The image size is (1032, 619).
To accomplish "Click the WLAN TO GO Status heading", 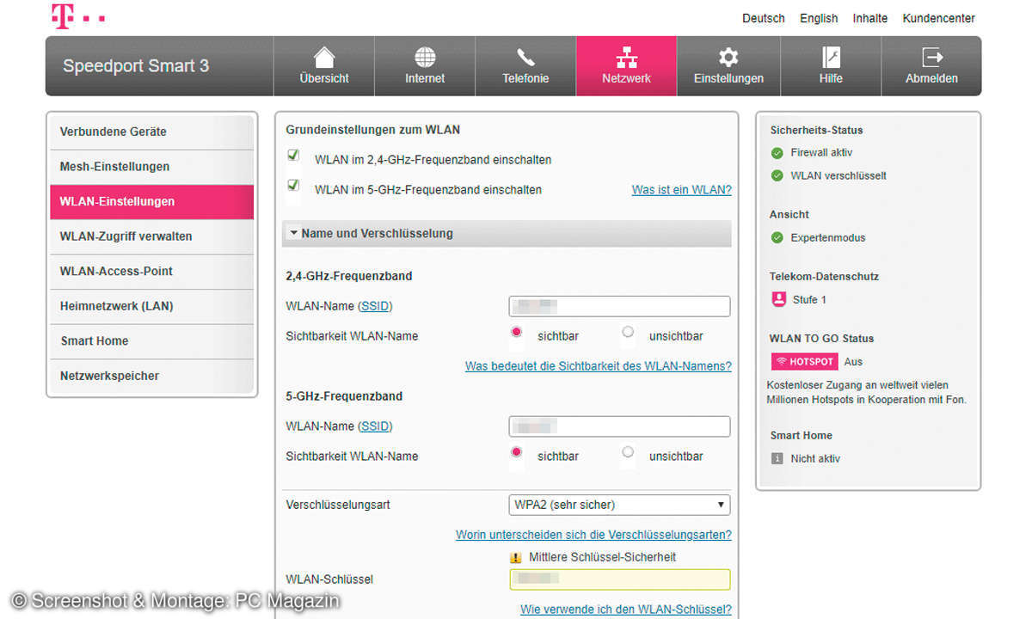I will (821, 339).
